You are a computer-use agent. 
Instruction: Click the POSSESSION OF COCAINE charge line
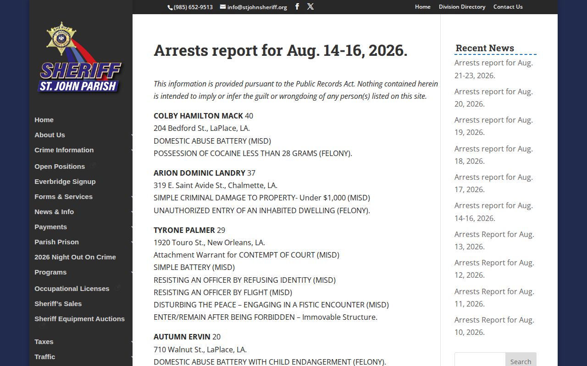point(253,153)
